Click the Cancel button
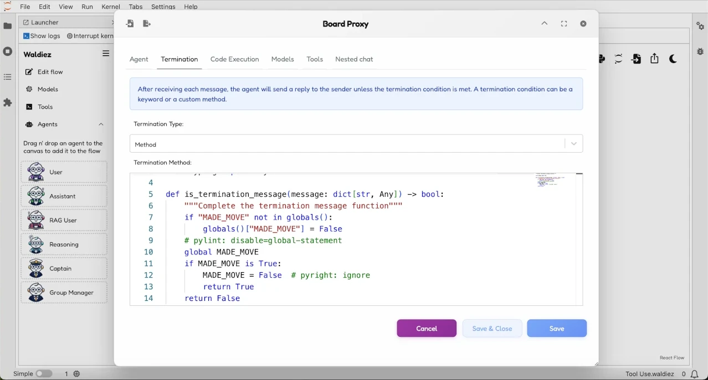 (427, 328)
